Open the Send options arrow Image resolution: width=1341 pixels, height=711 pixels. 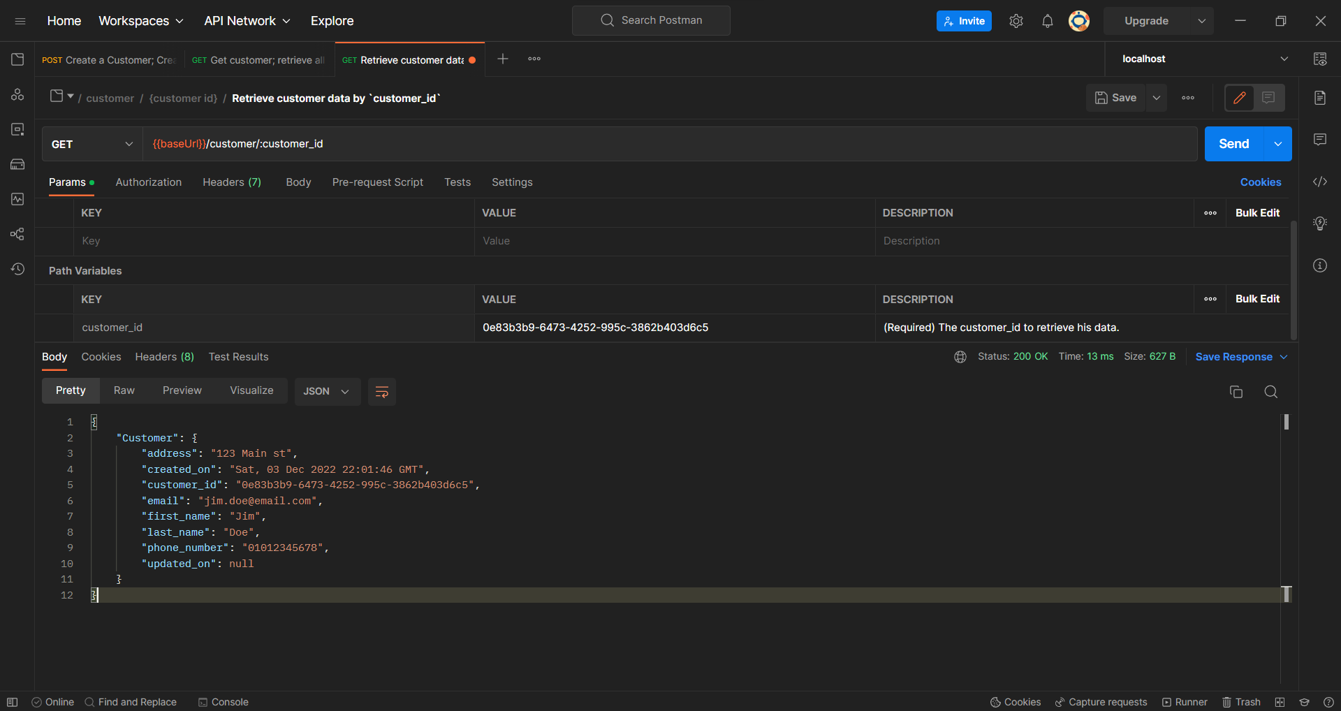tap(1277, 144)
